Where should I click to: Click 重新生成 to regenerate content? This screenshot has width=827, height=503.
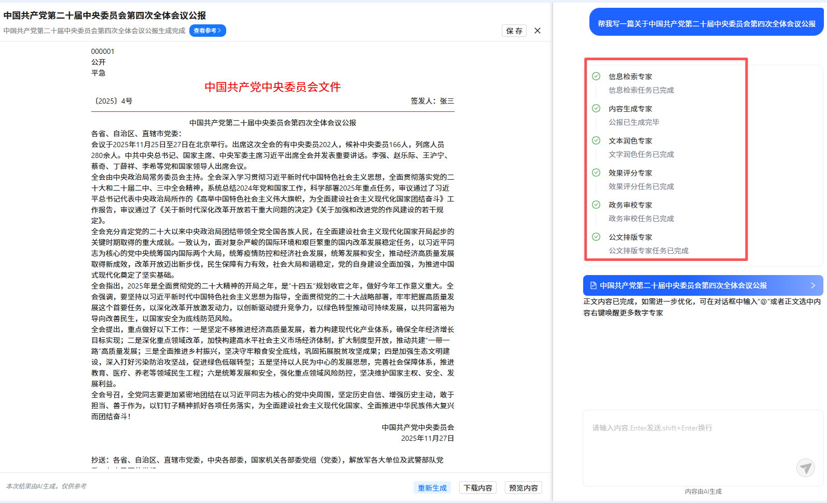432,487
